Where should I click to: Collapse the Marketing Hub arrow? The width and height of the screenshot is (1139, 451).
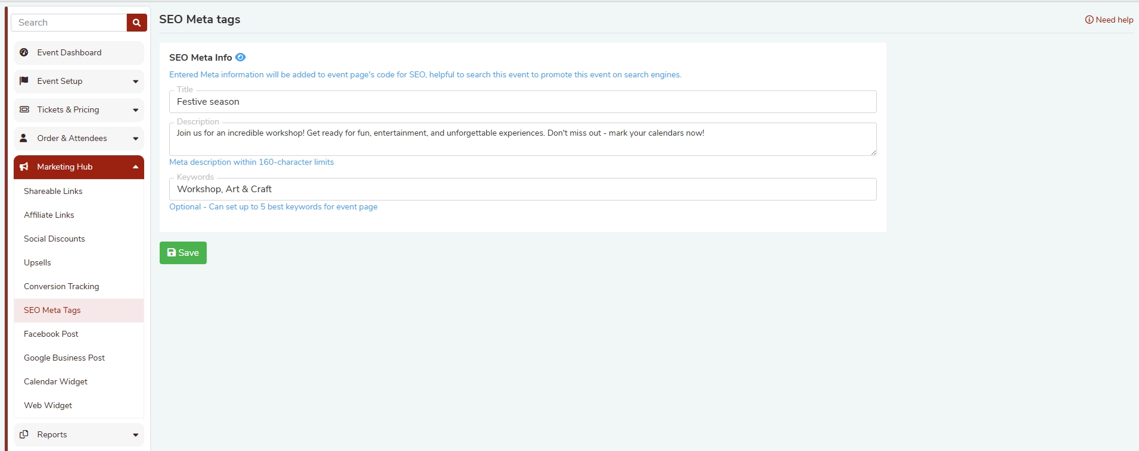coord(135,167)
